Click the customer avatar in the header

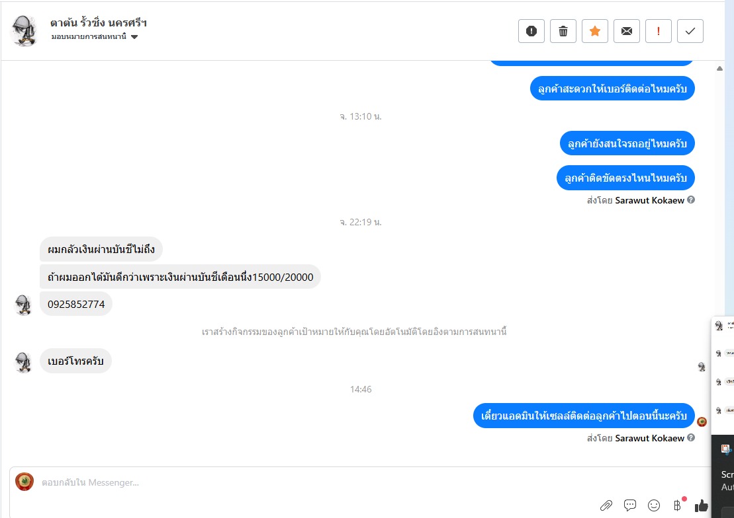pos(24,31)
